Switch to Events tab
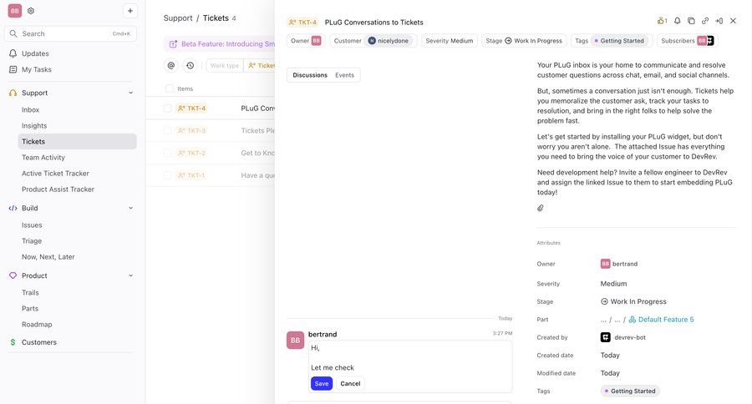 (x=344, y=75)
